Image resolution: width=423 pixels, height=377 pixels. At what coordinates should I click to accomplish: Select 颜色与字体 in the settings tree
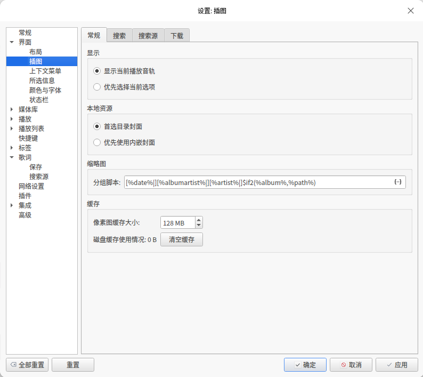tap(45, 90)
